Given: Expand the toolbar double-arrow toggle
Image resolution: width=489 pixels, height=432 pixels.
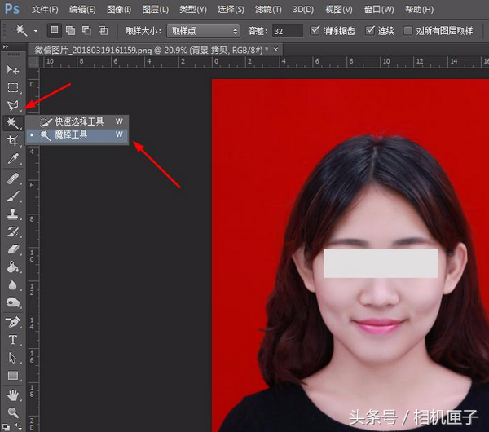Looking at the screenshot, I should (x=6, y=47).
